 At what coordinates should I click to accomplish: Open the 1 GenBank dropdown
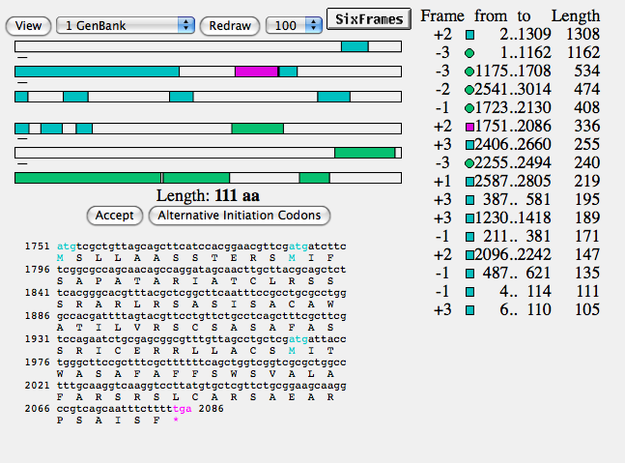126,25
